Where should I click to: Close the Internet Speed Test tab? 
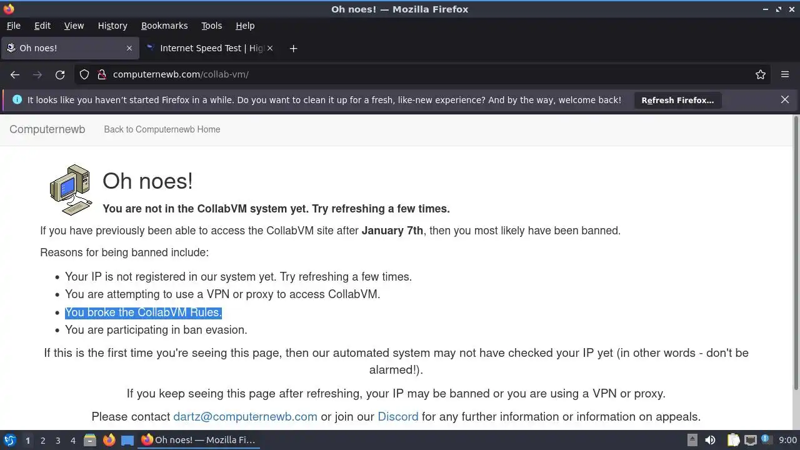click(x=270, y=48)
